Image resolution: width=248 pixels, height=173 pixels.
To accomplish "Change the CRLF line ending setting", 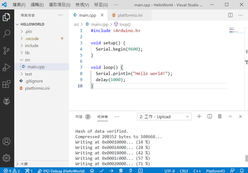I will coord(184,171).
